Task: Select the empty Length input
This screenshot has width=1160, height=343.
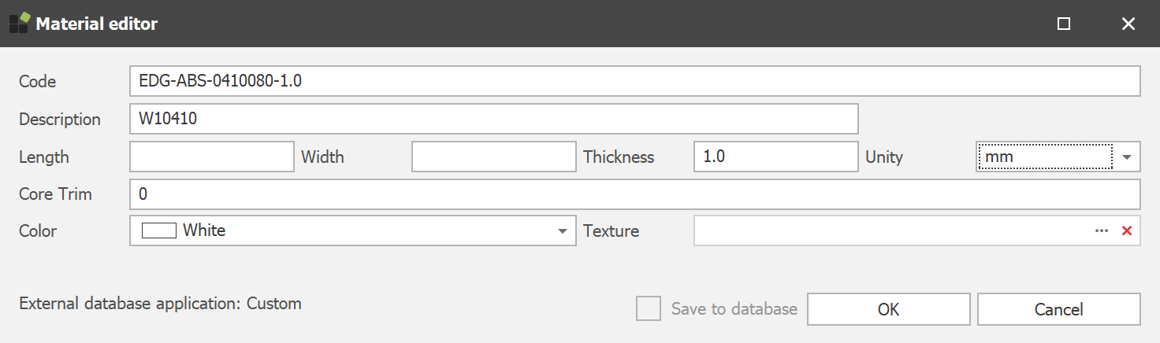Action: 211,157
